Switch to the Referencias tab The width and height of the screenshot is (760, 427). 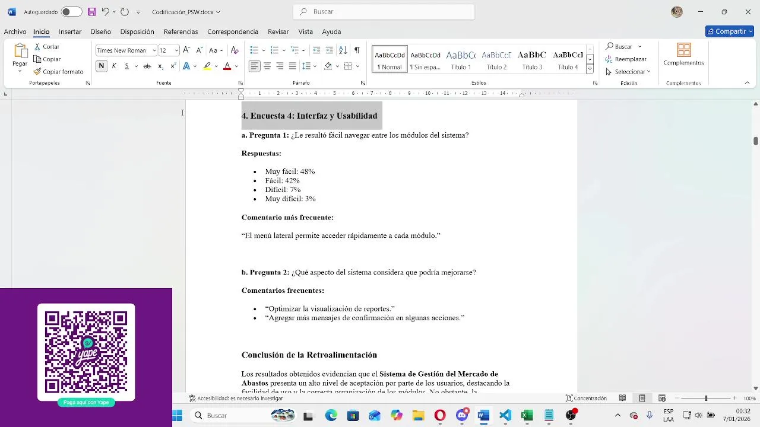click(x=181, y=31)
